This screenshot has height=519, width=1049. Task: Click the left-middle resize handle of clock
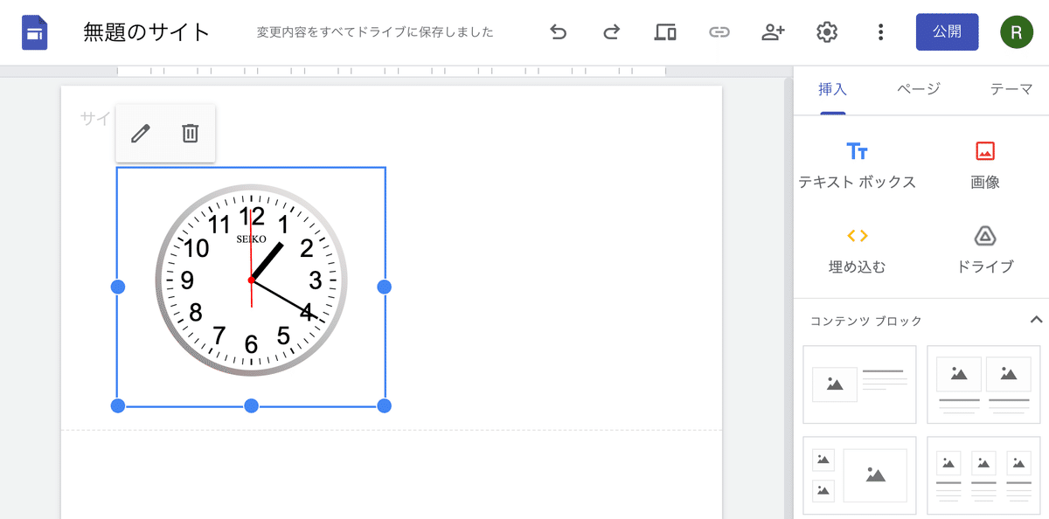coord(118,287)
